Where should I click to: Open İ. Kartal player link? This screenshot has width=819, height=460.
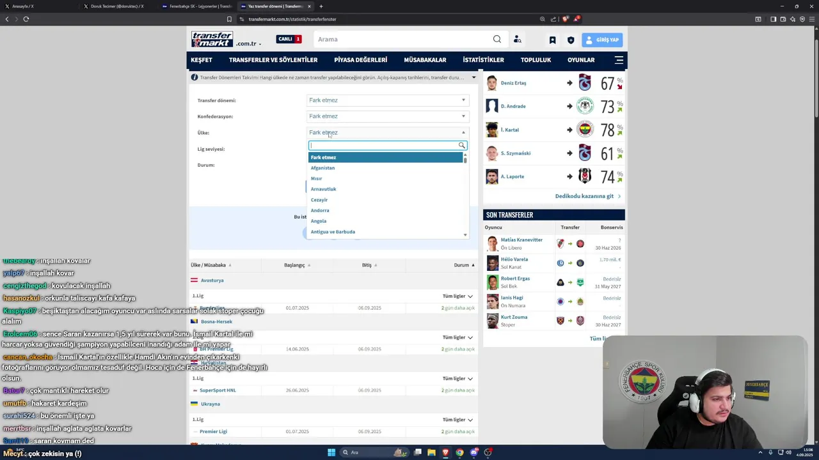tap(510, 130)
